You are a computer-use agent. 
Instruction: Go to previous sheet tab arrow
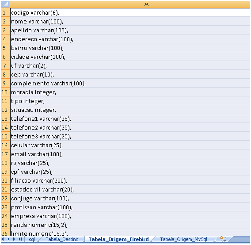(x=8, y=239)
